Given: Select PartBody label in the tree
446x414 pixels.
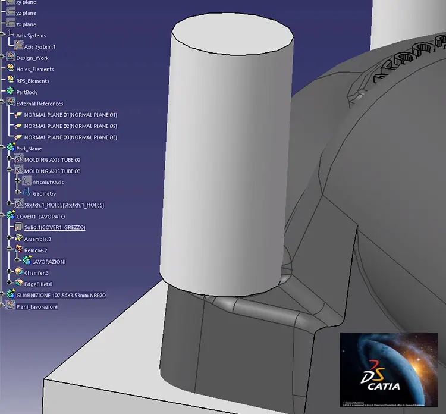Looking at the screenshot, I should coord(27,92).
